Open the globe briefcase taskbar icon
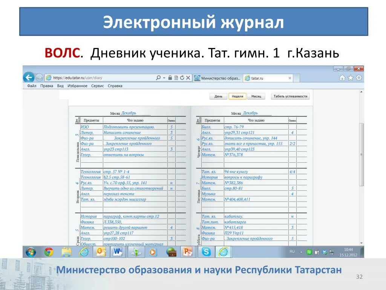 tap(171, 252)
